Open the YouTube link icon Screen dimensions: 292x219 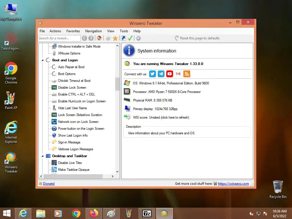click(x=170, y=74)
